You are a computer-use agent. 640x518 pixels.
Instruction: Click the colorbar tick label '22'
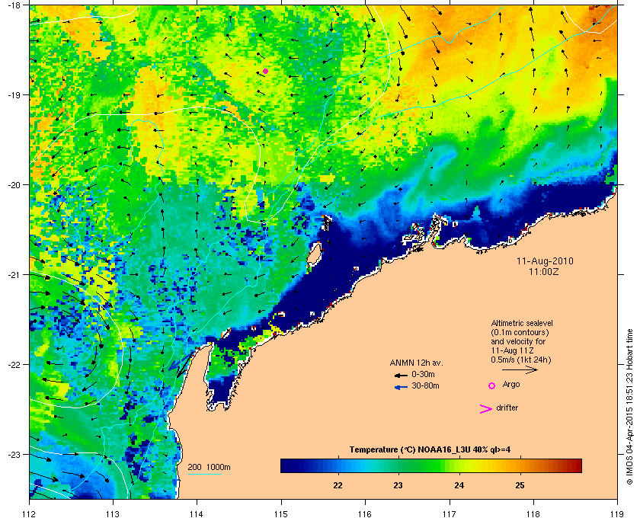(338, 485)
